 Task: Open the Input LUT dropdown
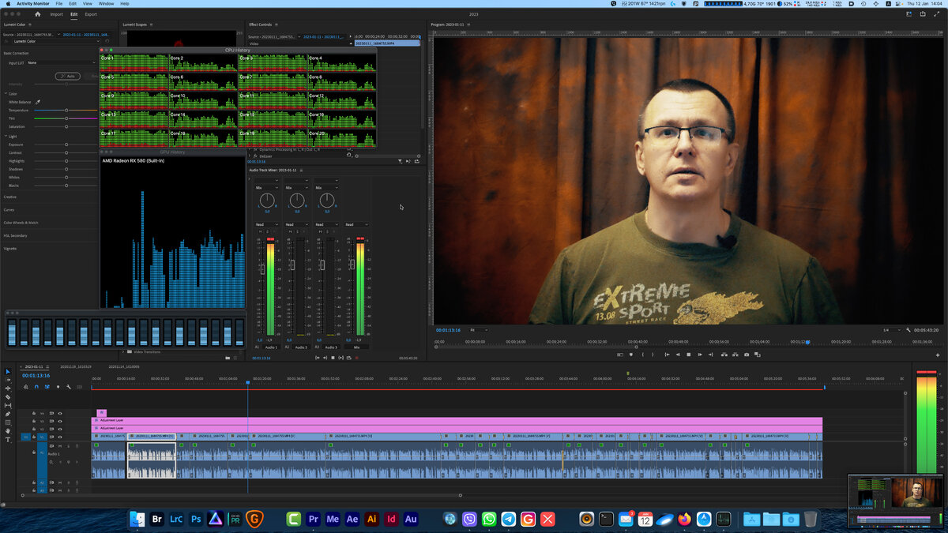tap(62, 62)
